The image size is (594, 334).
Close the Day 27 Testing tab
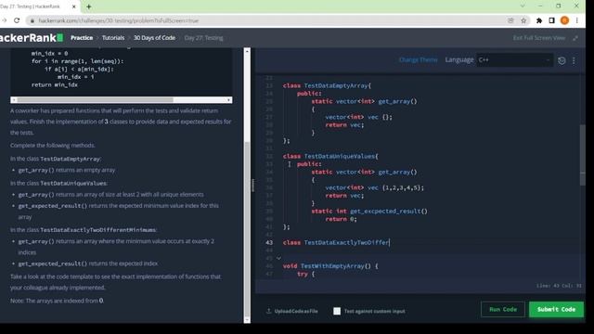pyautogui.click(x=74, y=6)
